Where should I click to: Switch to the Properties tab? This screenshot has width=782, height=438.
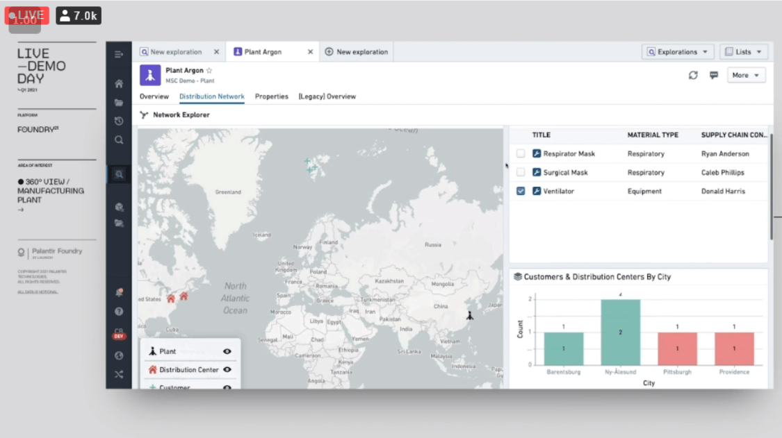tap(271, 96)
